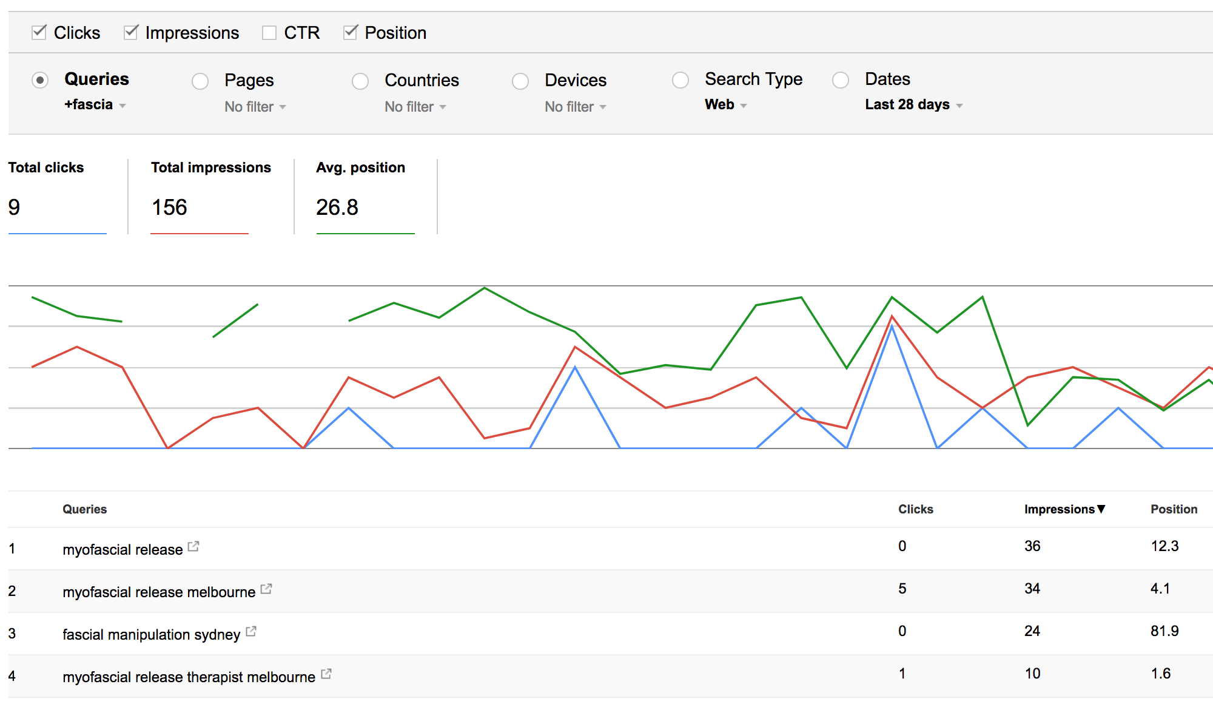
Task: Click the Avg. position value 26.8
Action: [x=337, y=208]
